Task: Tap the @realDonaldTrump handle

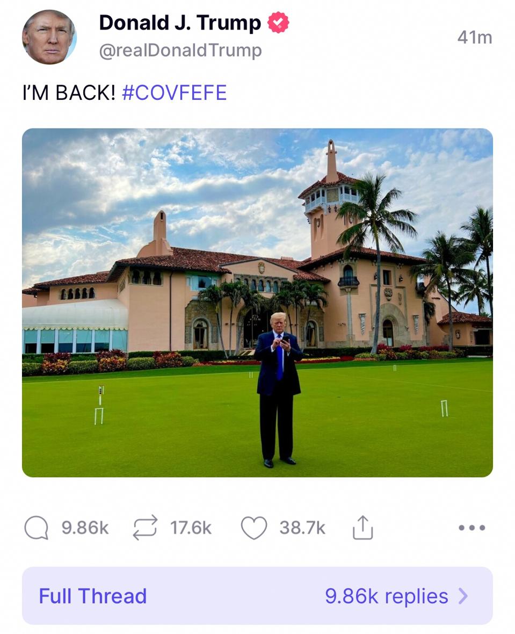Action: pos(180,51)
